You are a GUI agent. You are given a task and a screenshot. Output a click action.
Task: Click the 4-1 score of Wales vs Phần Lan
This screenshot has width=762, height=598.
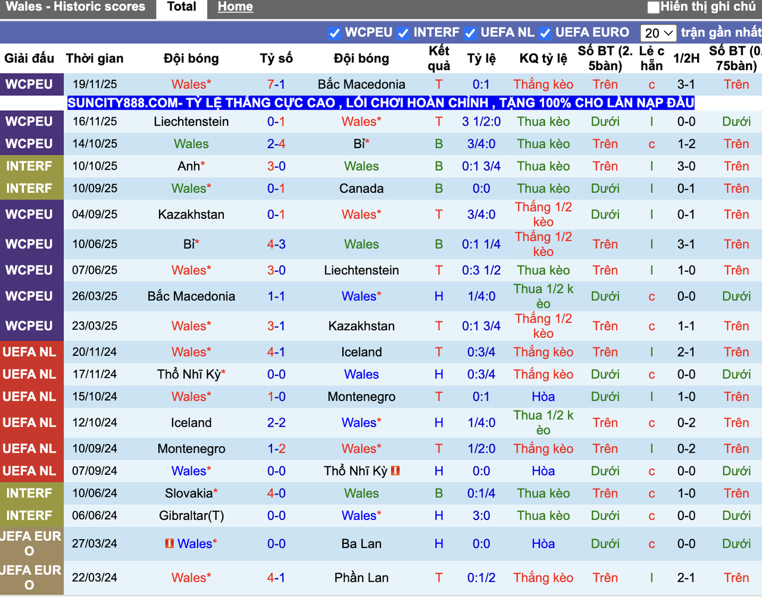click(276, 578)
